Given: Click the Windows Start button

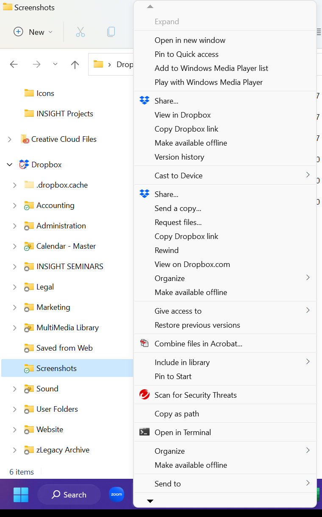Looking at the screenshot, I should (x=21, y=495).
